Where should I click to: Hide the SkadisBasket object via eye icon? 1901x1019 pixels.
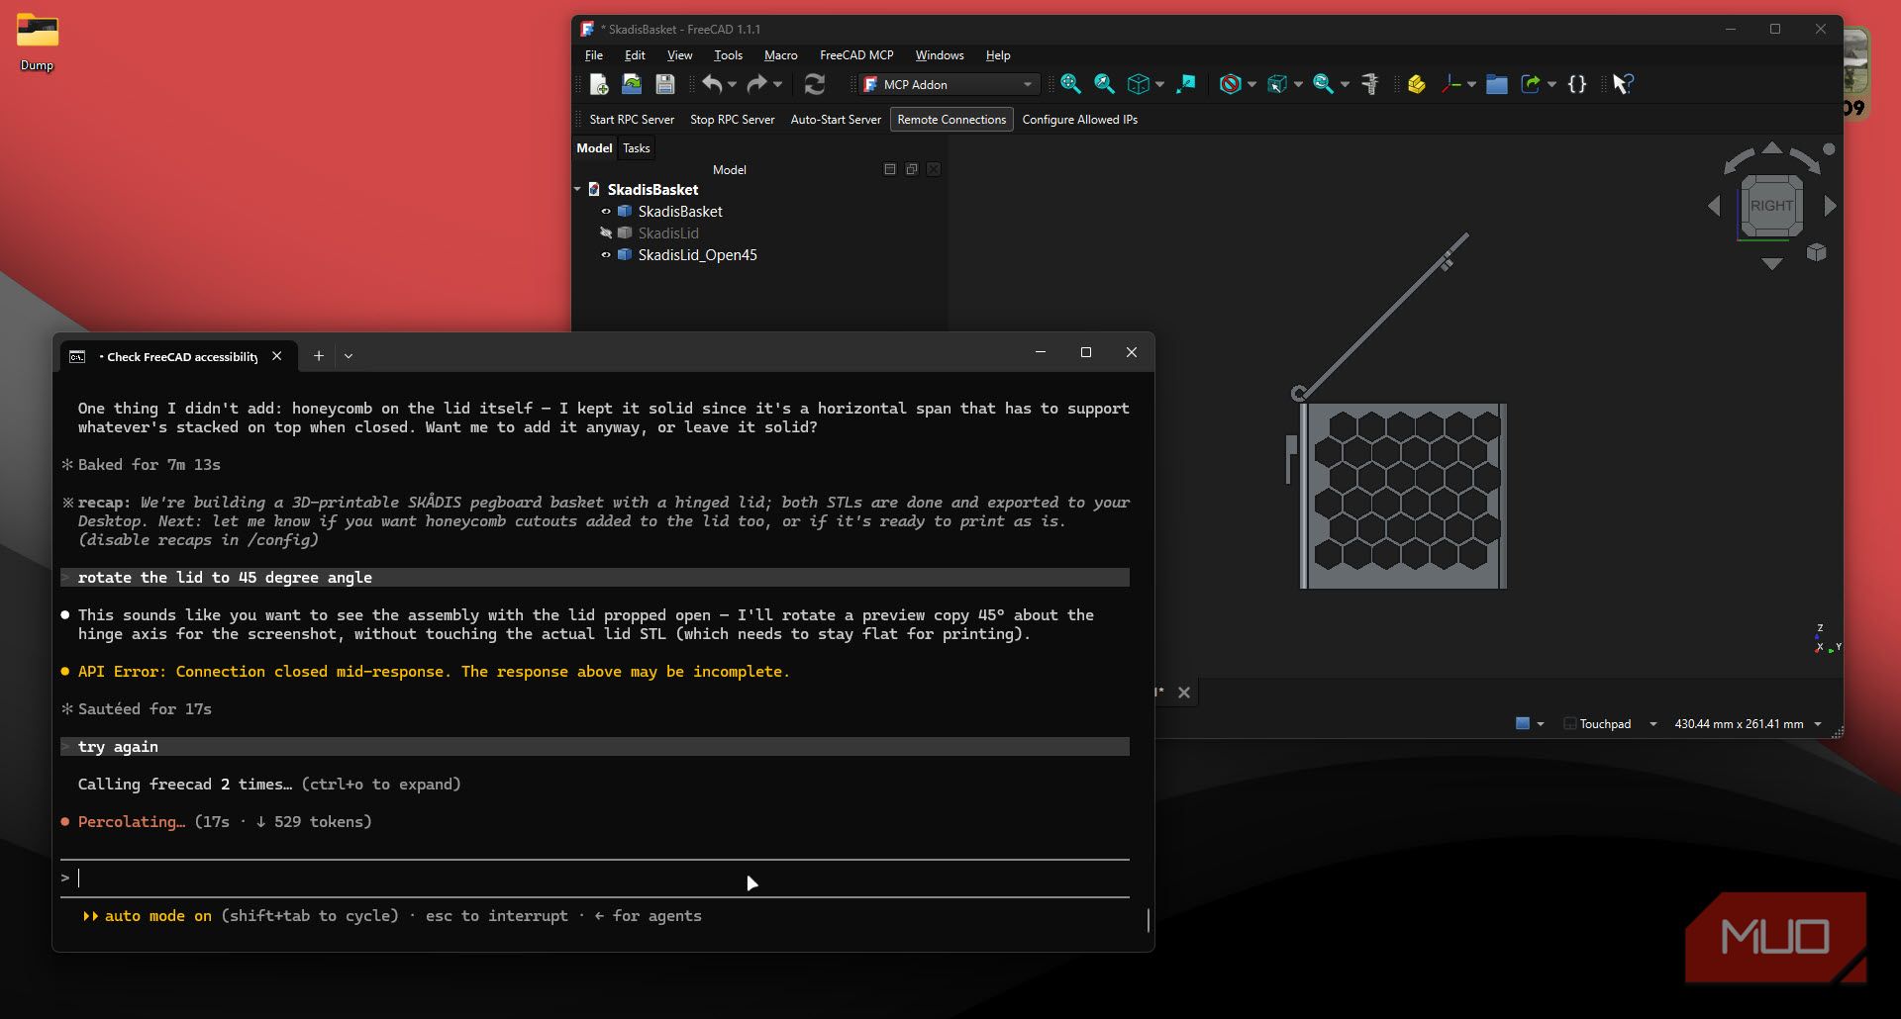point(606,212)
